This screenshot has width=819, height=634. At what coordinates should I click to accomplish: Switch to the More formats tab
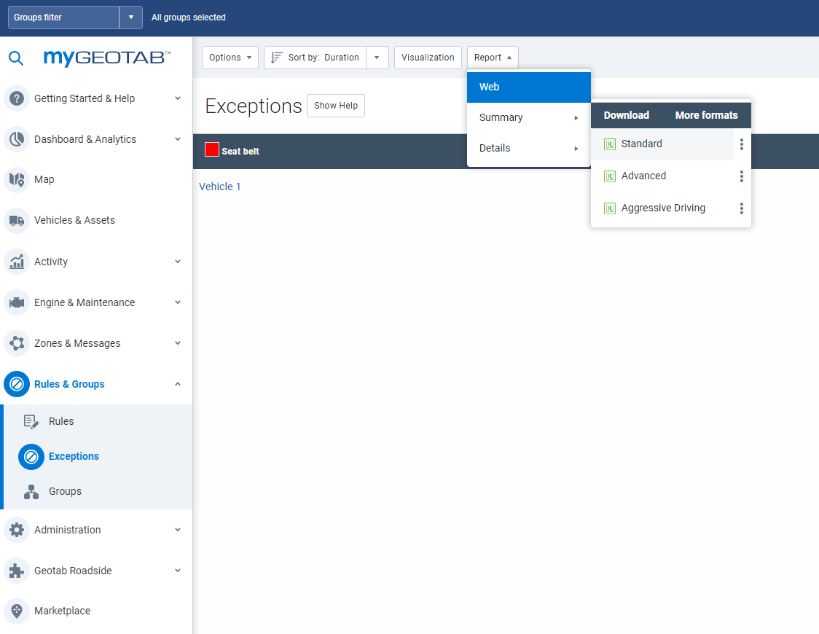(706, 115)
